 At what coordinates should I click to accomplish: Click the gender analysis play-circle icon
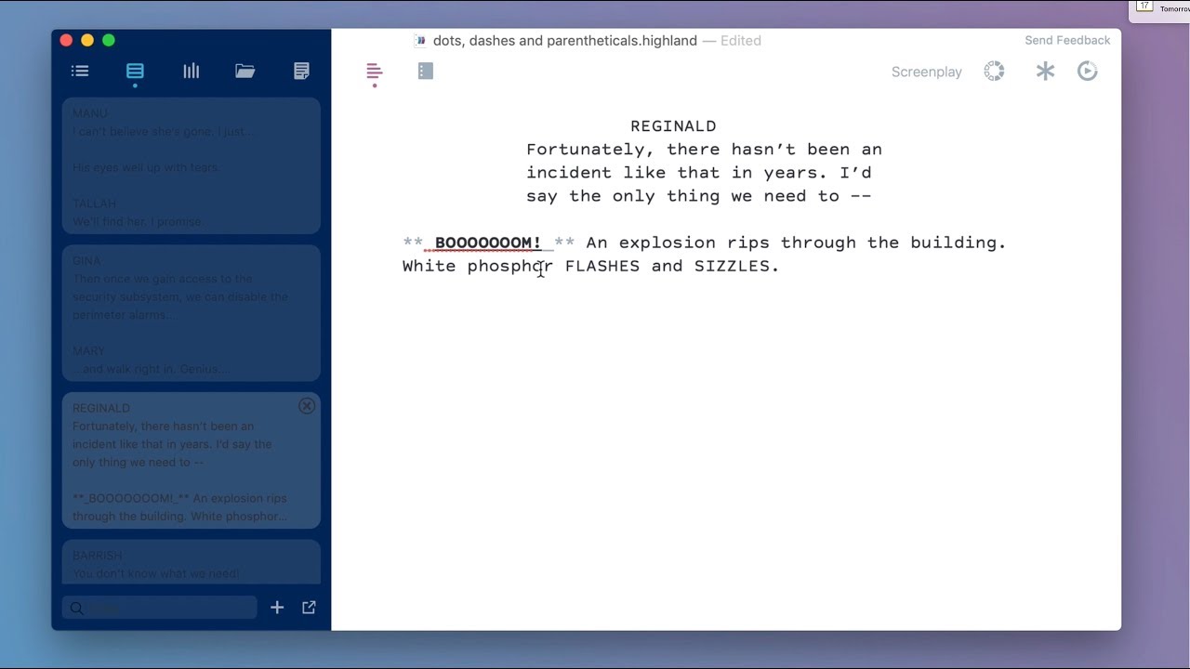(x=1088, y=71)
